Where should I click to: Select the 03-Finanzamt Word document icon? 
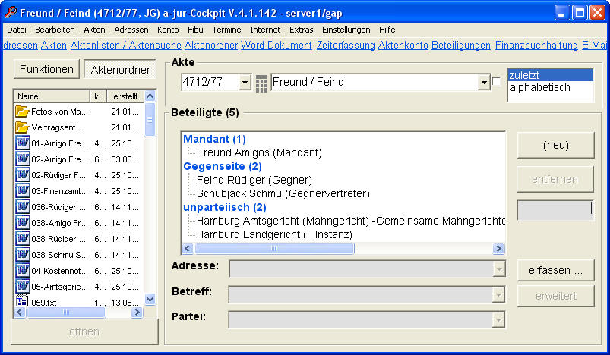23,190
